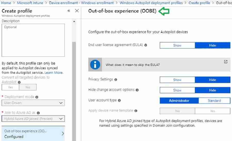Open info tooltip for Convert all targeted devices
This screenshot has width=232, height=141.
[19, 82]
